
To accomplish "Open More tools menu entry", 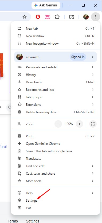I will (x=56, y=181).
